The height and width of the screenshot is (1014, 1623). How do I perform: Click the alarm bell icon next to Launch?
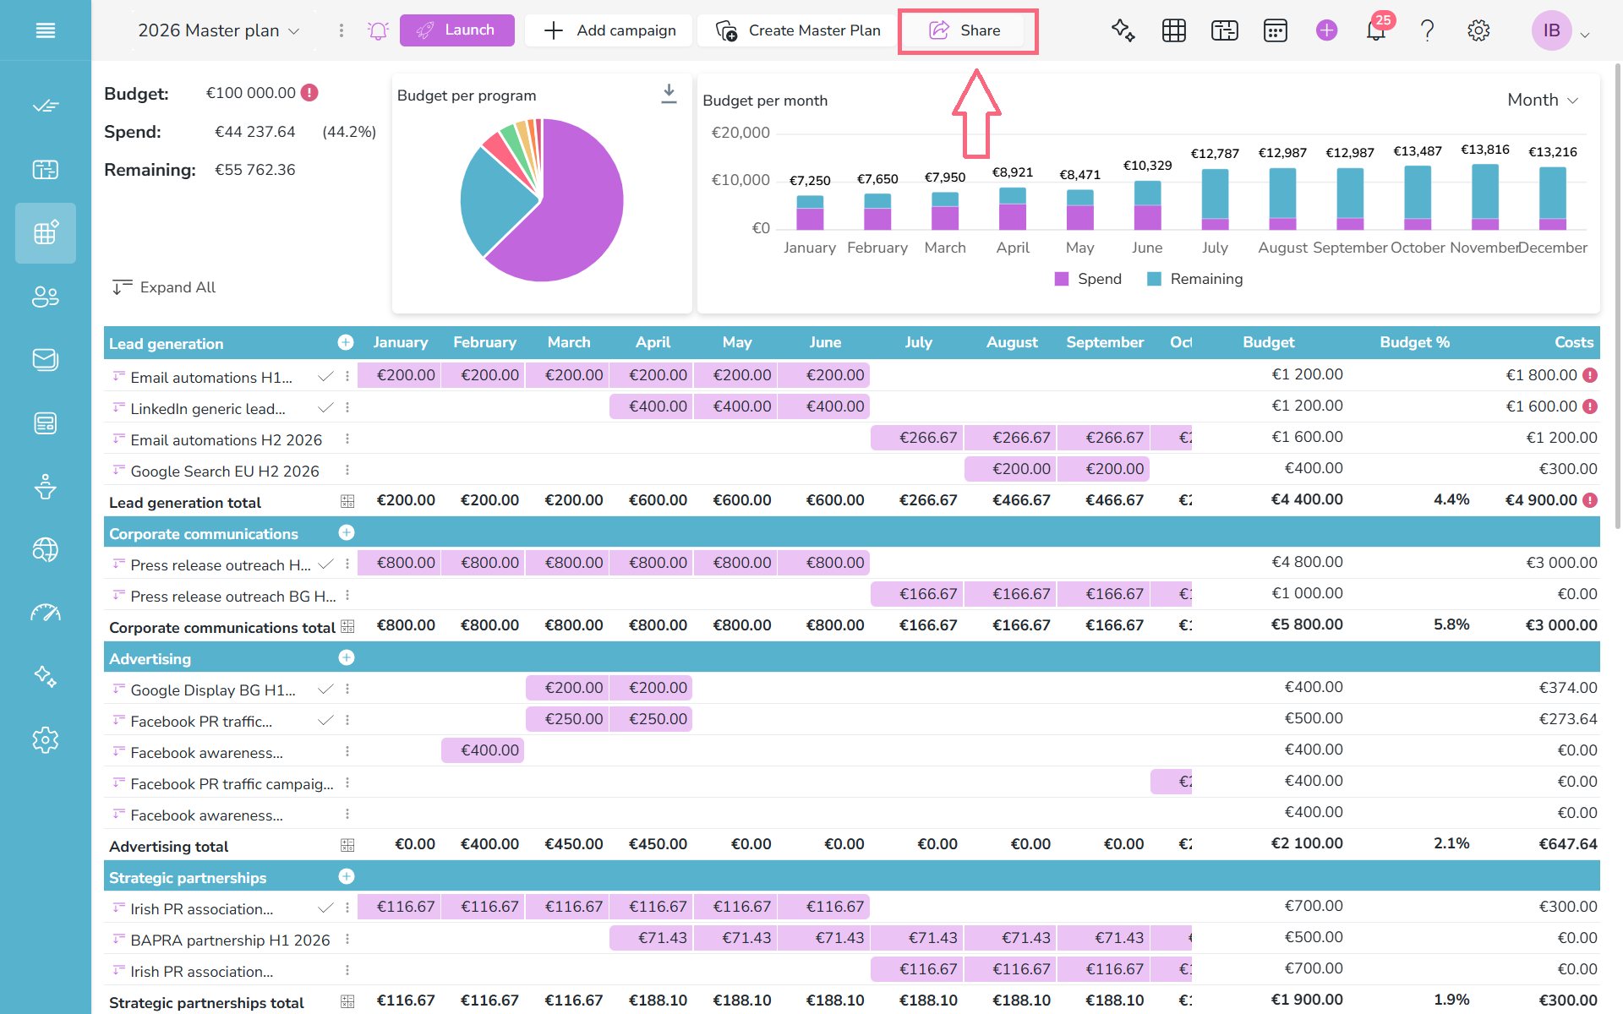pyautogui.click(x=378, y=30)
